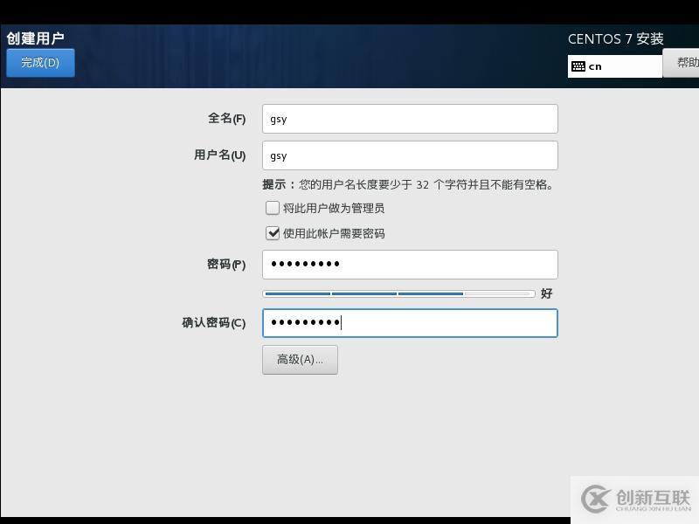
Task: Open the 高级(A)... advanced settings dialog
Action: pyautogui.click(x=300, y=359)
